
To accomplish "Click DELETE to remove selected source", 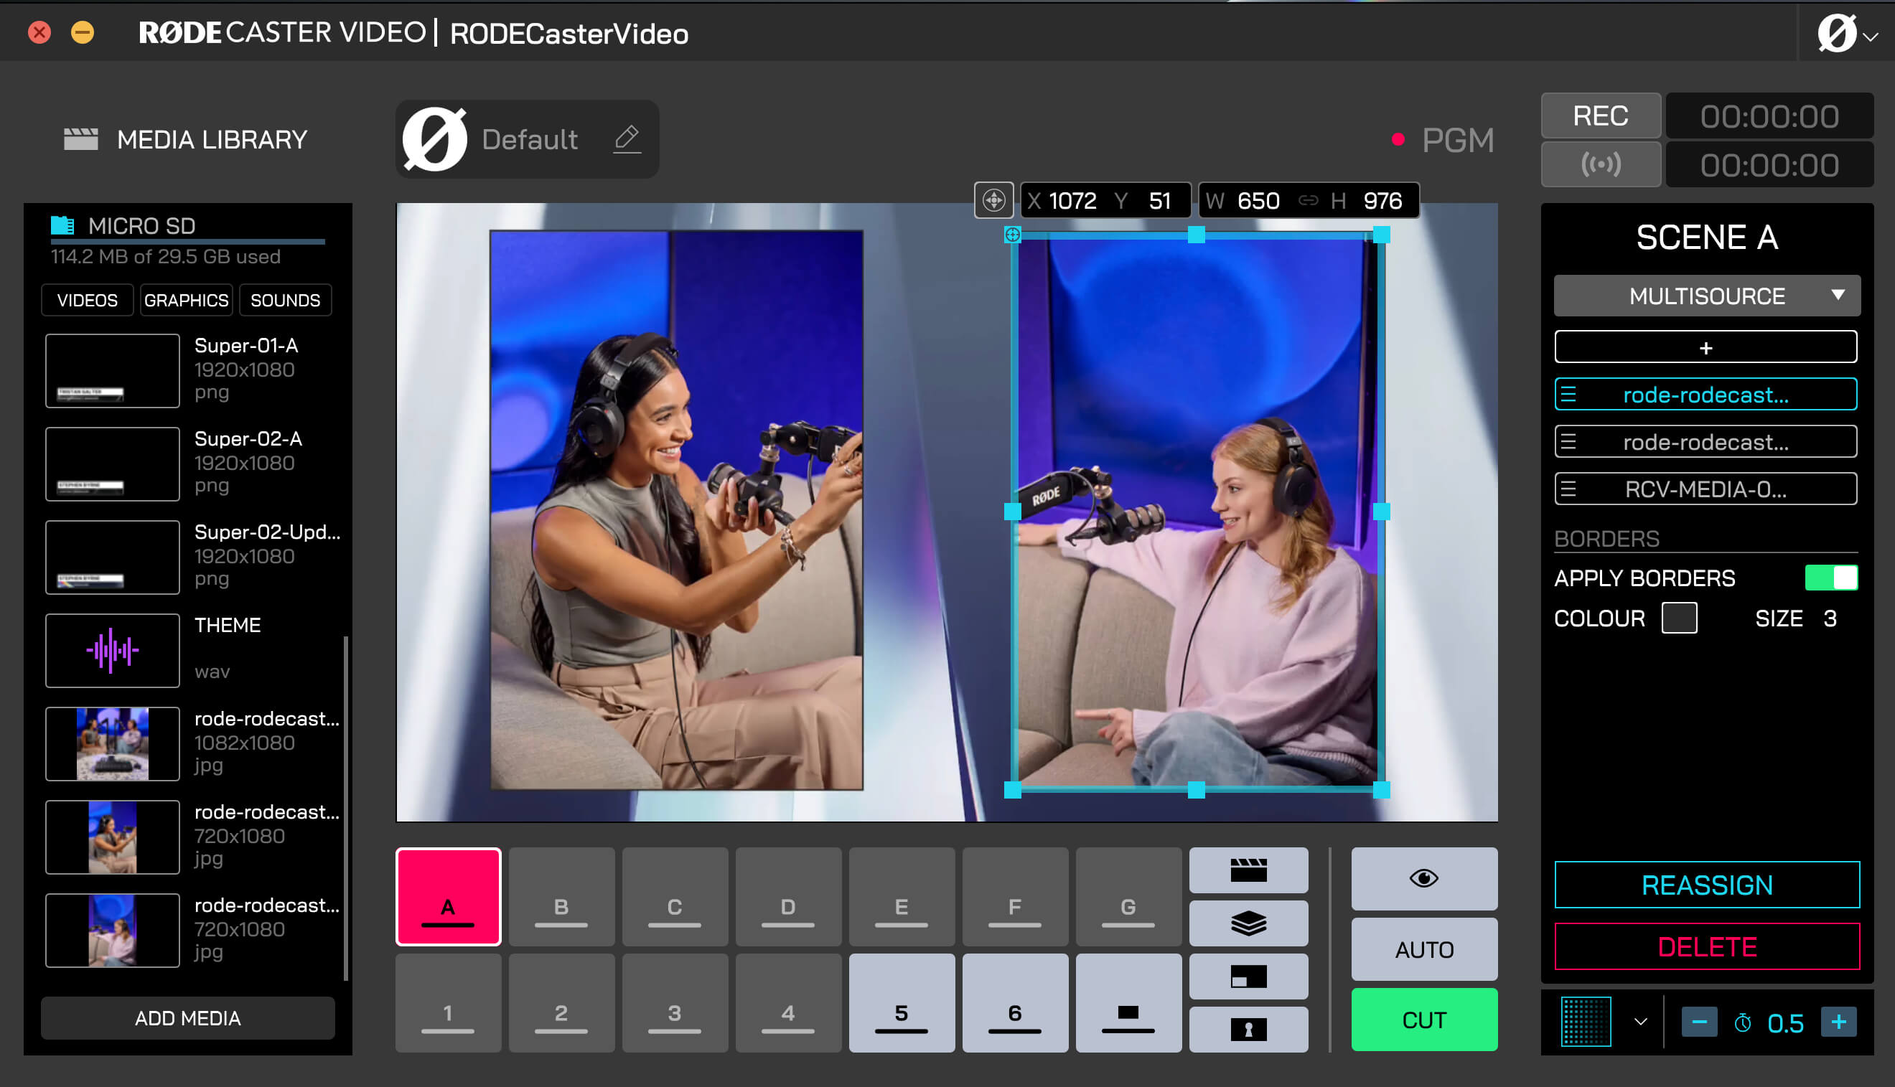I will pos(1706,945).
